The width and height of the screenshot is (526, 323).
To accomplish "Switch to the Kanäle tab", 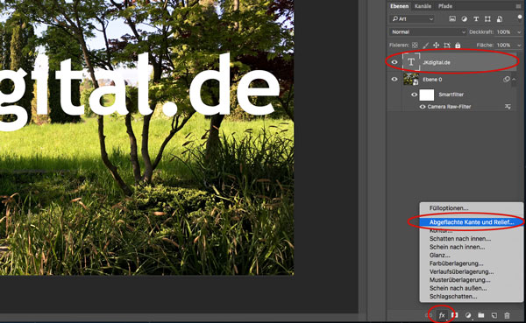I will [x=423, y=6].
